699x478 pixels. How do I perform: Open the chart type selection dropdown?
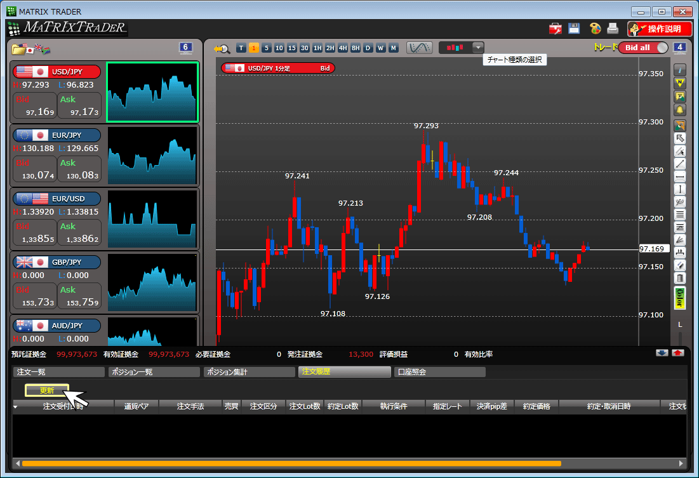(x=478, y=47)
